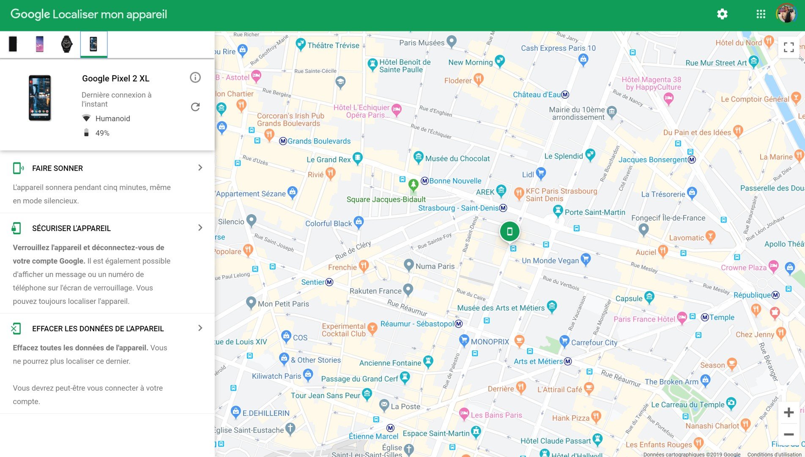Image resolution: width=805 pixels, height=457 pixels.
Task: Click the Strasbourg - Saint-Denis metro icon
Action: coord(503,208)
